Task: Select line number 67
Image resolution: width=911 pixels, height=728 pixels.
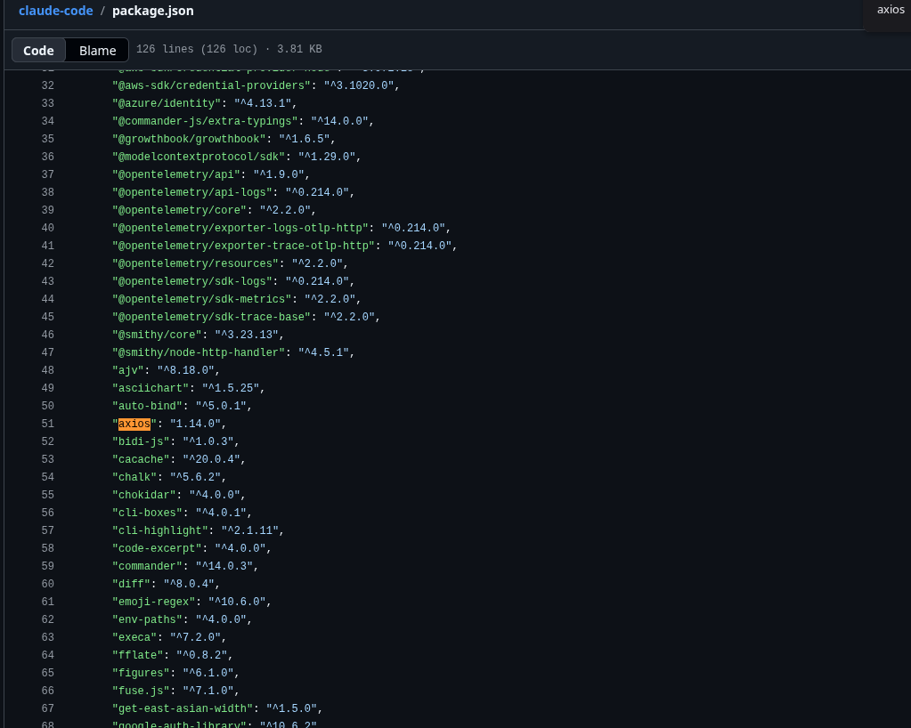Action: coord(47,708)
